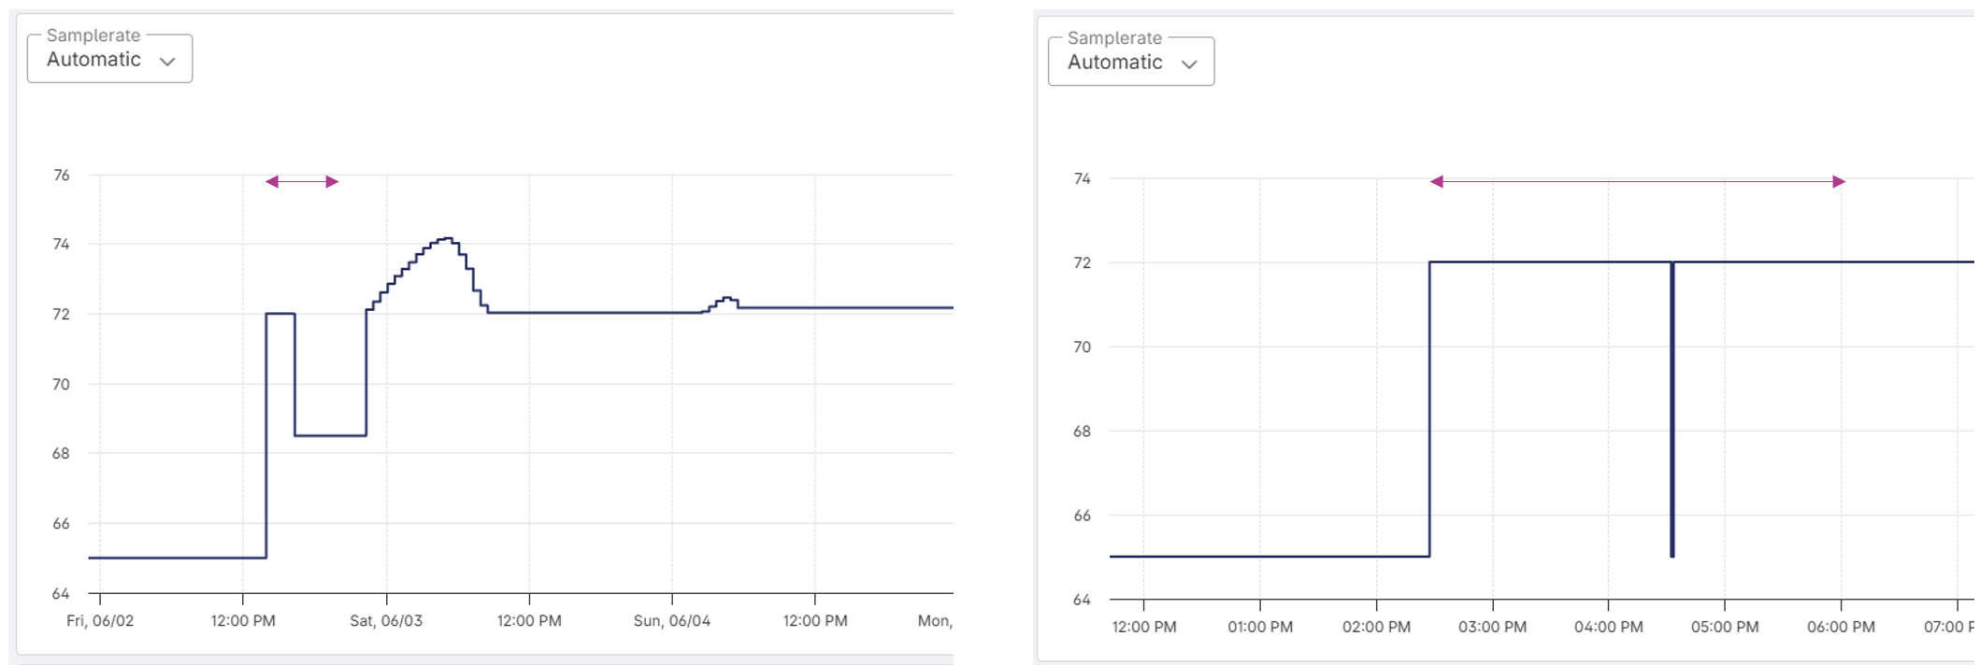Click the Sat, 06/03 x-axis label
The width and height of the screenshot is (1980, 665).
[x=386, y=621]
